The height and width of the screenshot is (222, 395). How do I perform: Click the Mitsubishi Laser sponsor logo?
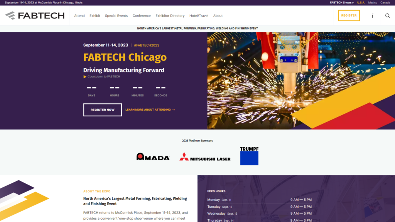coord(205,156)
